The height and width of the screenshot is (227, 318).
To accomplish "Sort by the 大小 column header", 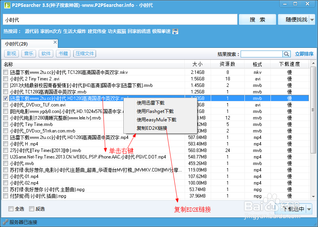I will [198, 64].
